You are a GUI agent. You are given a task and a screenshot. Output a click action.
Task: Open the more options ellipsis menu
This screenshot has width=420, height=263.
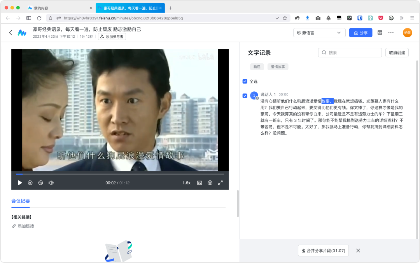tap(391, 33)
